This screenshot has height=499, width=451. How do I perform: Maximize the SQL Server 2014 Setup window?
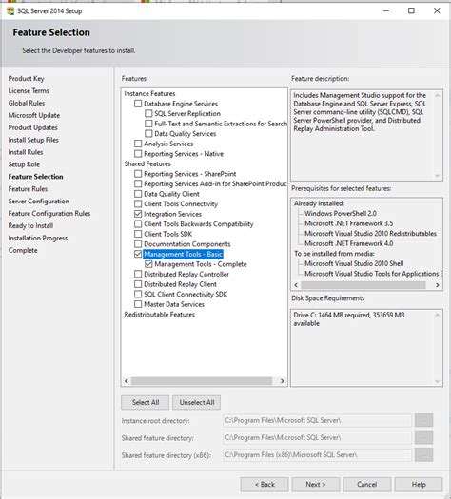click(411, 10)
